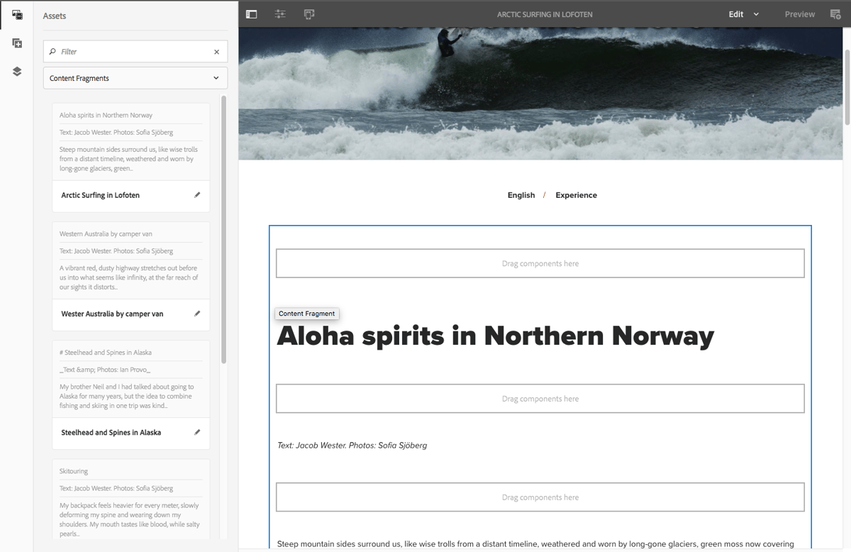851x552 pixels.
Task: Open the device Emulator toolbar icon
Action: 308,13
